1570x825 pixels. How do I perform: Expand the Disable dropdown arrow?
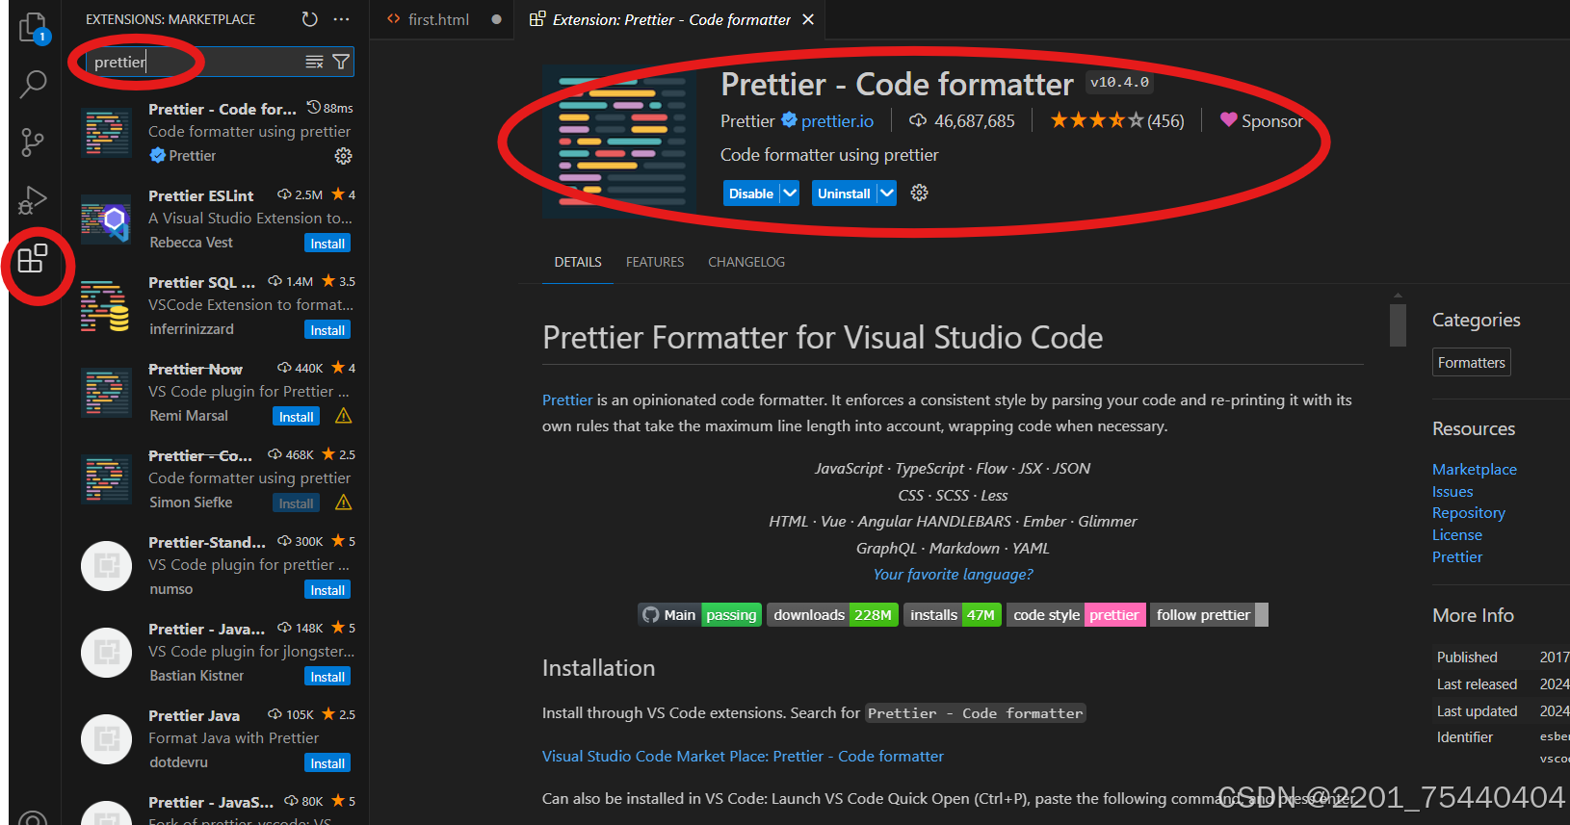point(790,193)
